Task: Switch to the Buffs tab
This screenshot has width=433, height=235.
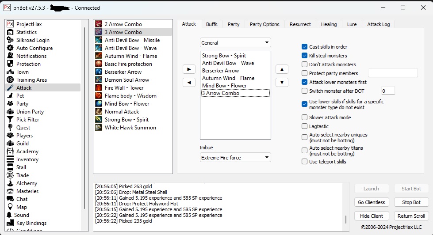Action: pyautogui.click(x=212, y=24)
